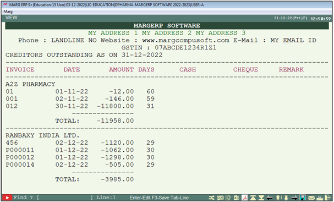Image resolution: width=334 pixels, height=202 pixels.
Task: Click the shuffle arrows icon in bottom toolbar
Action: point(211,198)
